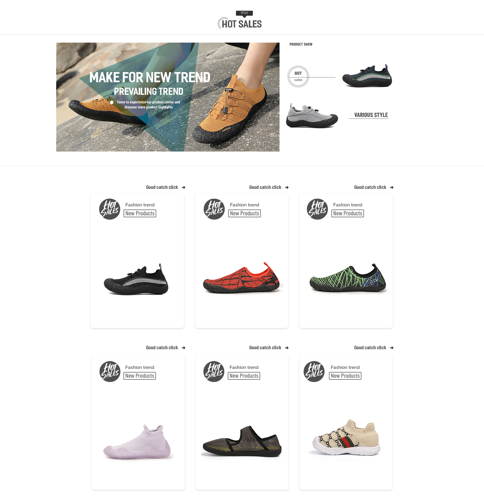Image resolution: width=484 pixels, height=500 pixels.
Task: Click the Hot Sales badge on the black shoe card
Action: [x=109, y=209]
